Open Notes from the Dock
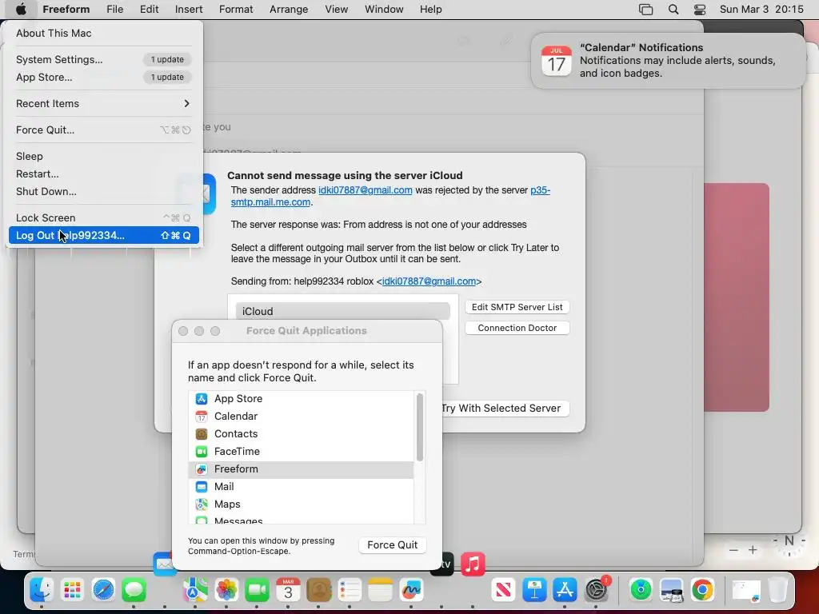 click(380, 590)
